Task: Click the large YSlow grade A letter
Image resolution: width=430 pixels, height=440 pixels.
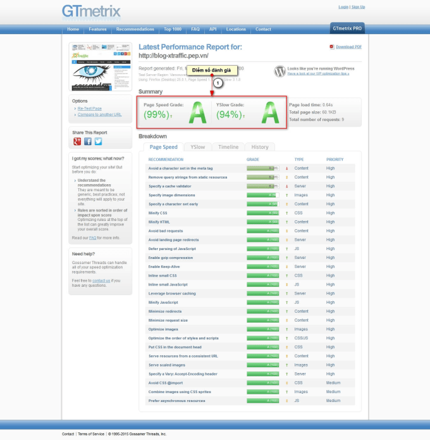Action: [x=270, y=113]
